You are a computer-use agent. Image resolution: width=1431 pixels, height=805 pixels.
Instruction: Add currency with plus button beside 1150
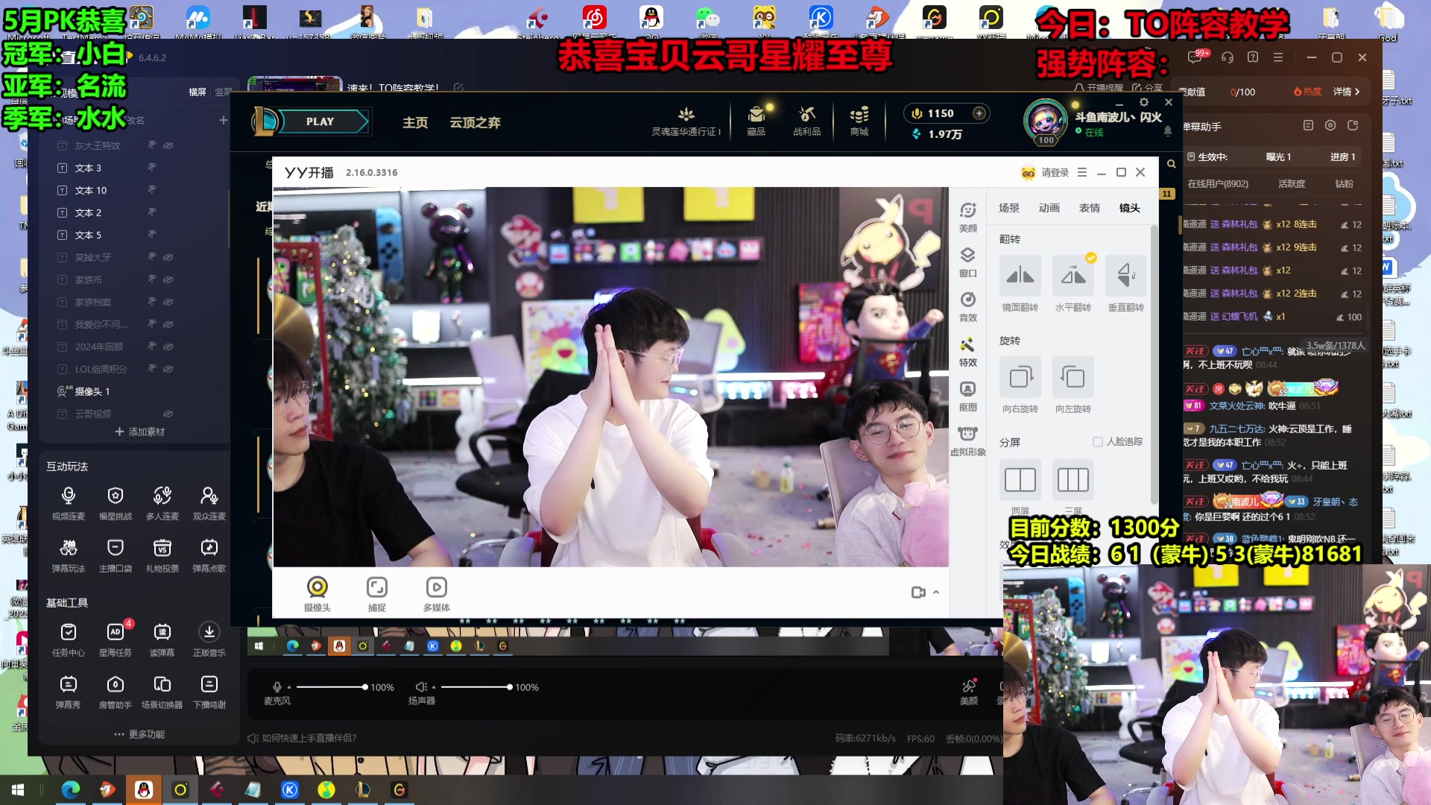point(979,113)
